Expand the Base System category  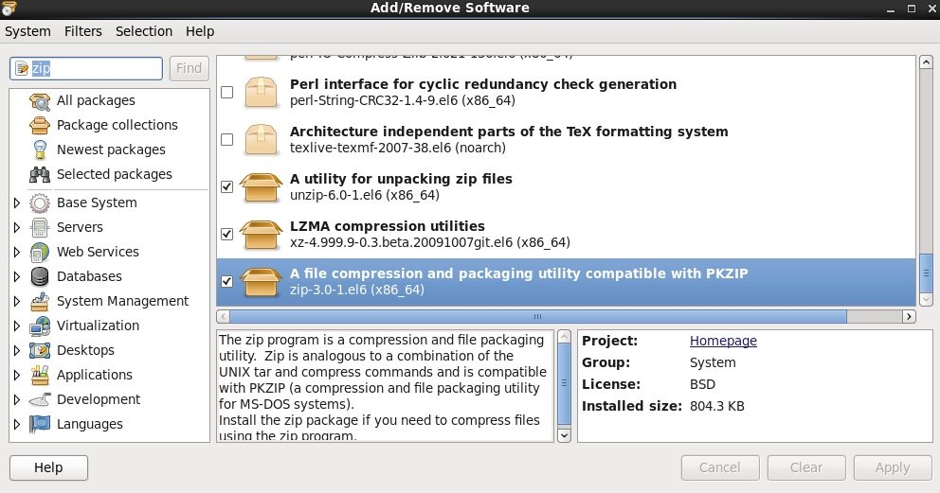pos(17,203)
